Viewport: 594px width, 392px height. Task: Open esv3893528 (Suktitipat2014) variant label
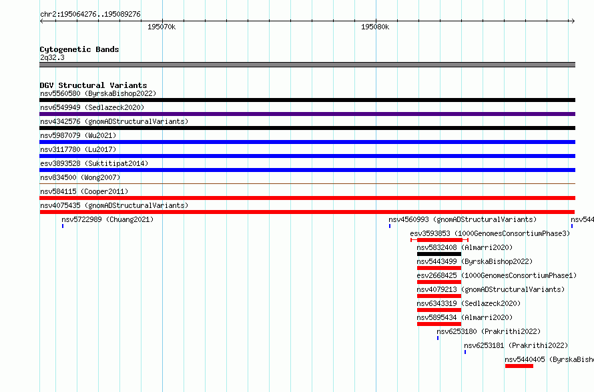point(94,163)
